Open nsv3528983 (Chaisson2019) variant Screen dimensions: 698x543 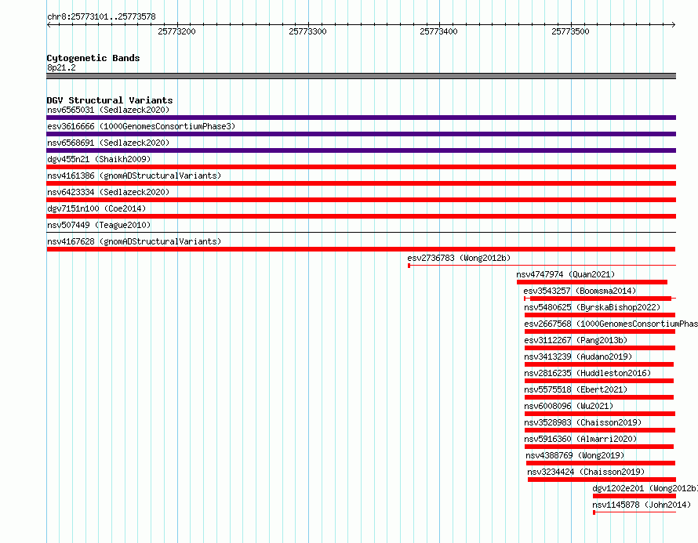point(583,422)
